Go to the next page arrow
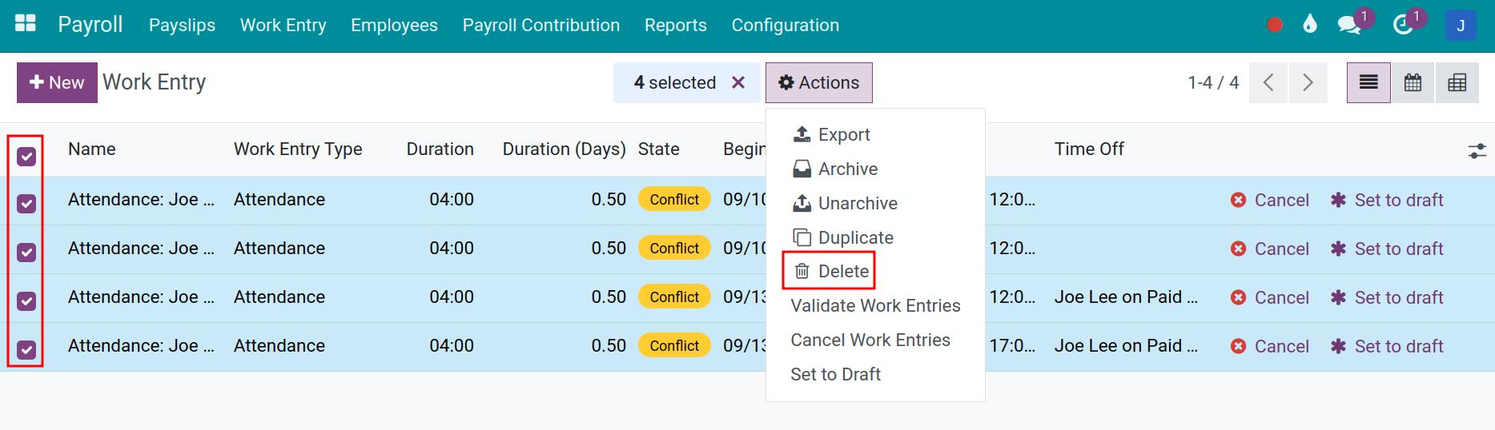 pyautogui.click(x=1308, y=82)
